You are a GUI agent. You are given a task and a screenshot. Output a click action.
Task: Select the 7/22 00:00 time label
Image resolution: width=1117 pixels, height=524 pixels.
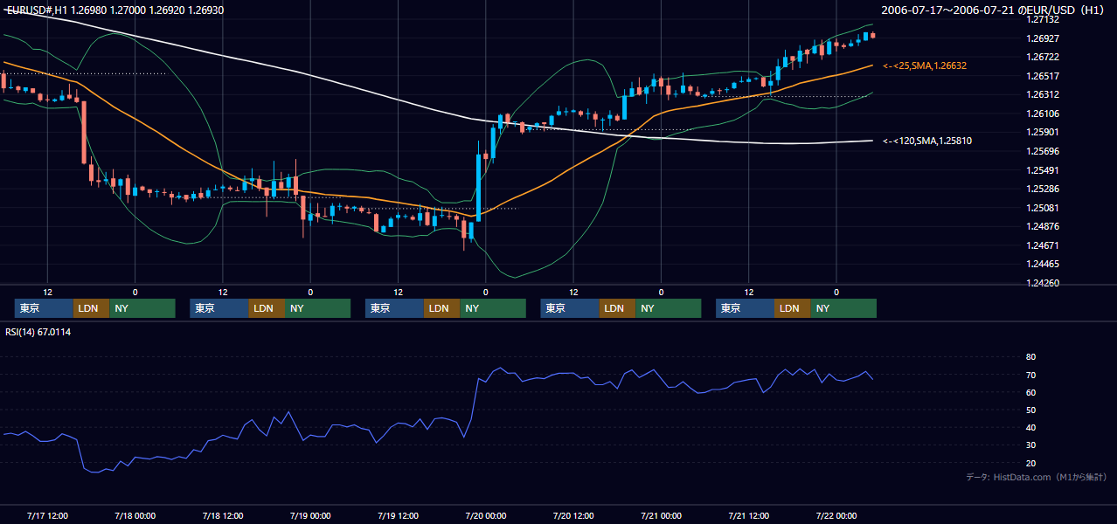click(836, 515)
